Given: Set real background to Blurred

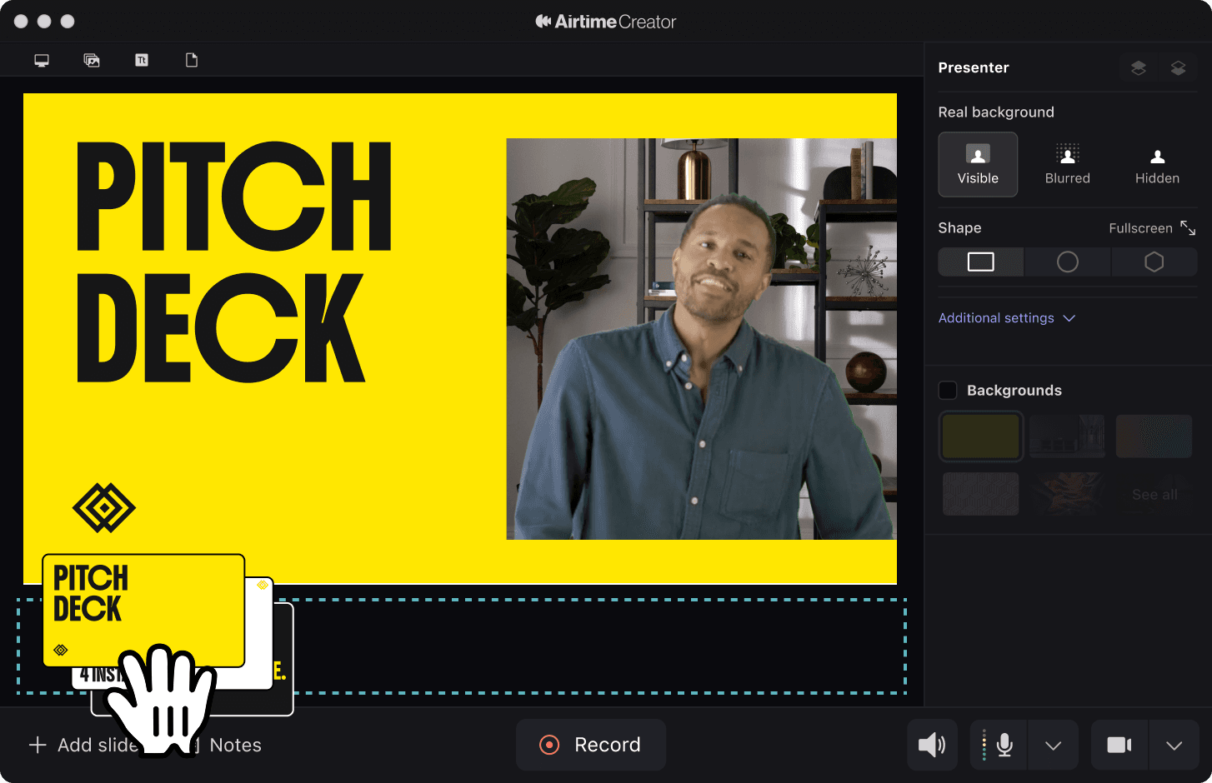Looking at the screenshot, I should (x=1067, y=164).
